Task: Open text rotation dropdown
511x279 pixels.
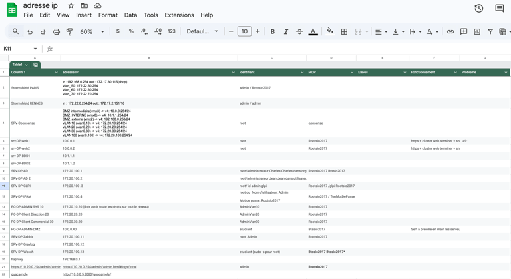Action: (432, 32)
